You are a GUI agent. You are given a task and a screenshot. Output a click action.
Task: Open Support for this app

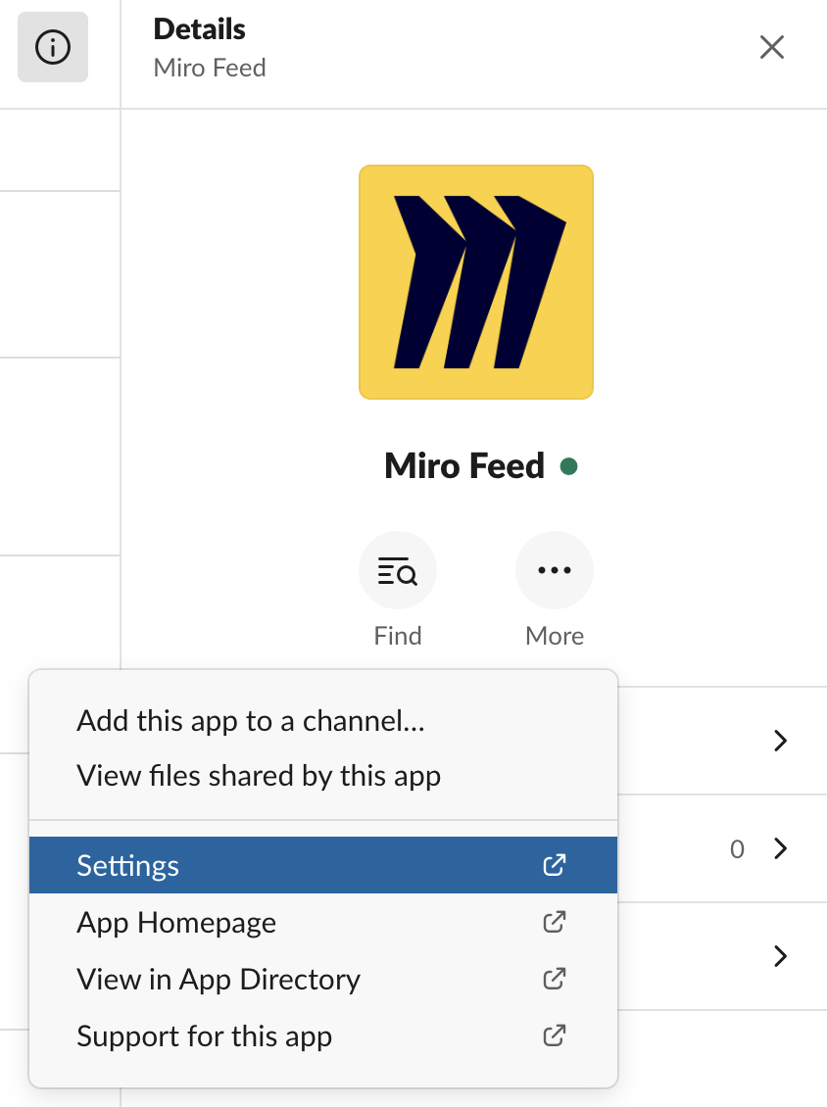(x=204, y=1036)
